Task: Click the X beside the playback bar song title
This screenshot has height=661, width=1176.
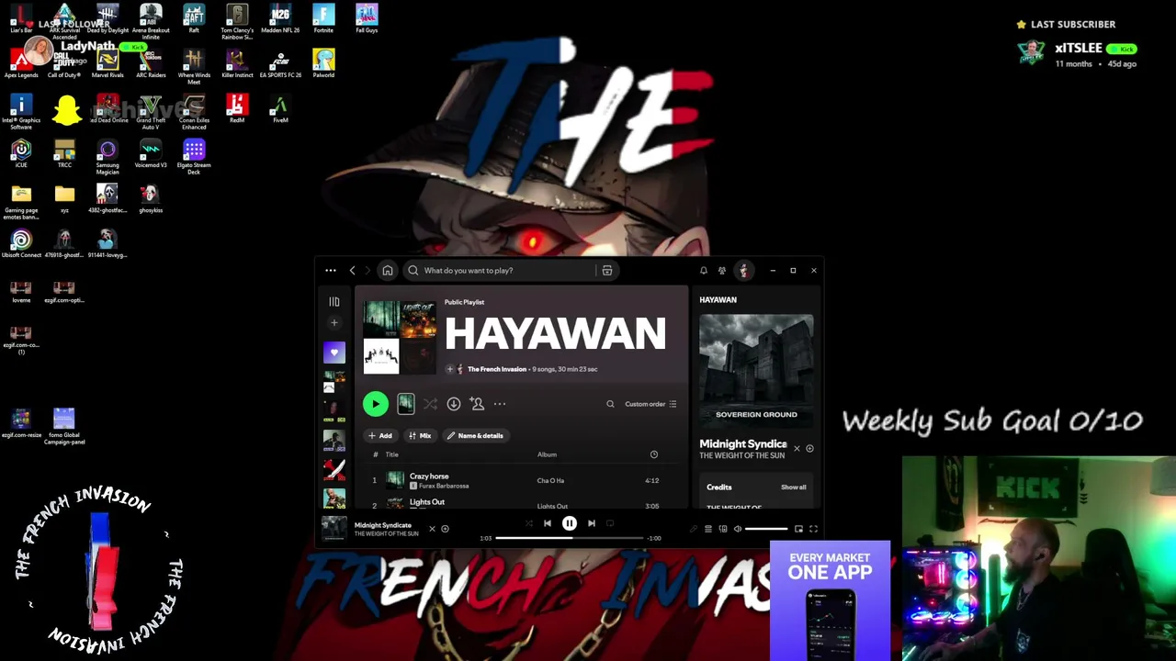Action: (x=432, y=529)
